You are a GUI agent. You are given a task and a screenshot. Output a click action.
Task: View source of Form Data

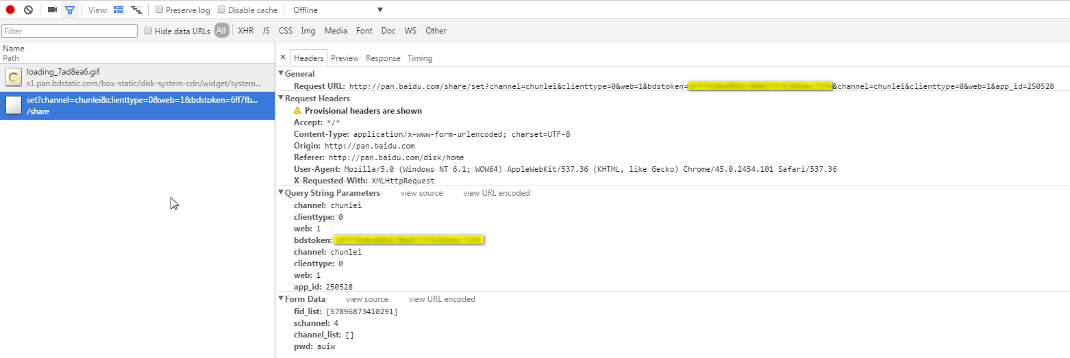click(x=367, y=299)
